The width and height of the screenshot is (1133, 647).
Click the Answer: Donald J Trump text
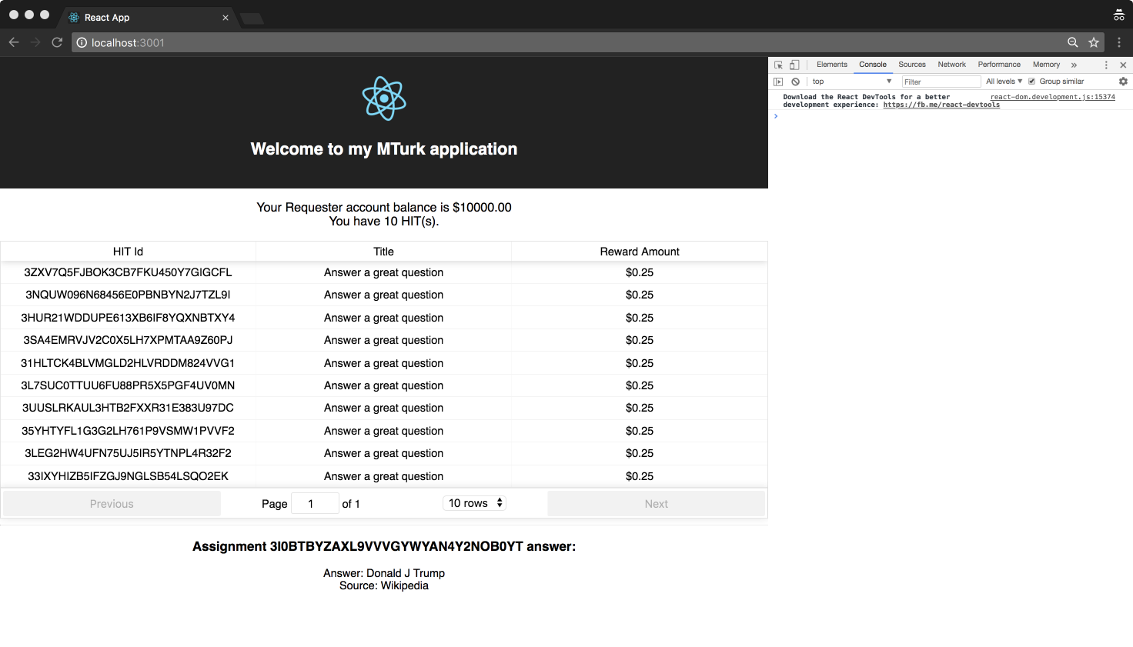[384, 573]
